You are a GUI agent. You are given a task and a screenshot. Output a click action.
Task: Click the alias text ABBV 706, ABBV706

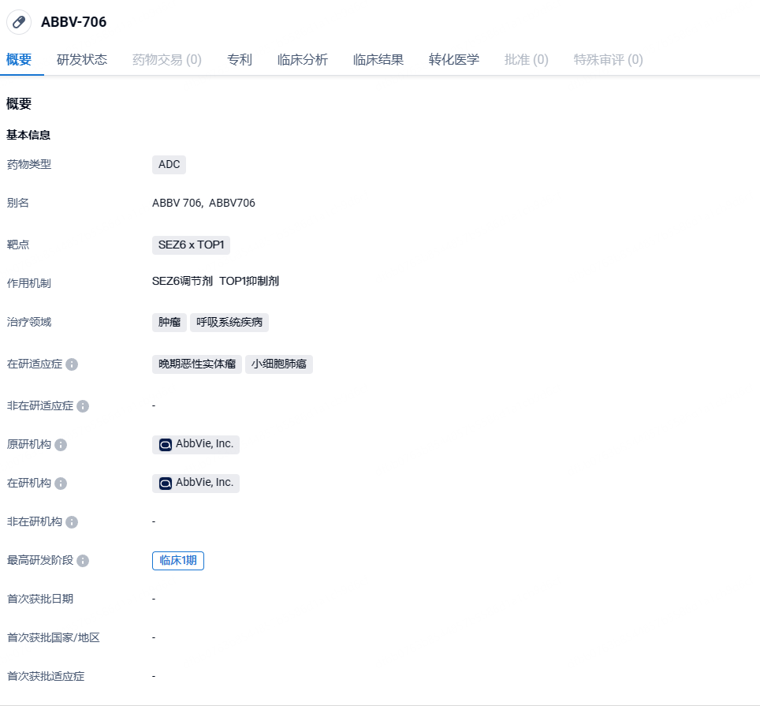coord(203,203)
